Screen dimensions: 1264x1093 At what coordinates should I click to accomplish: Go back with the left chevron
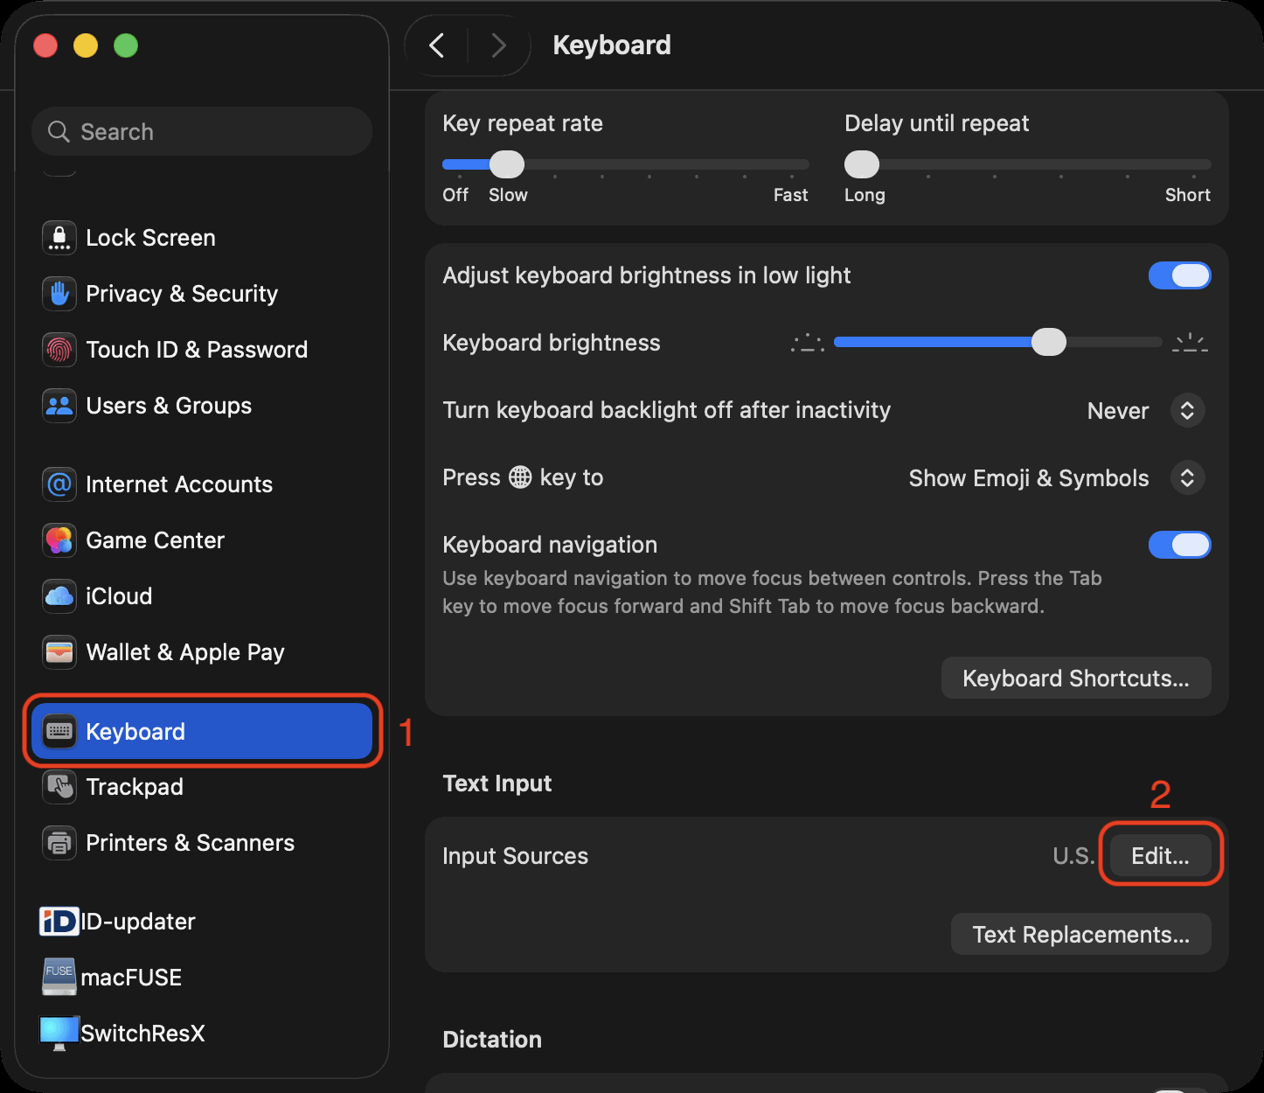437,45
